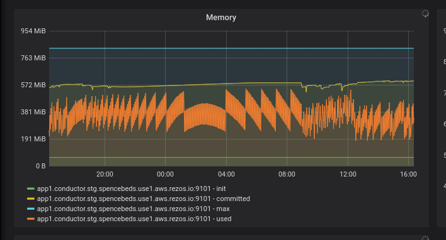Click the green init line on the graph
This screenshot has width=446, height=240.
231,157
